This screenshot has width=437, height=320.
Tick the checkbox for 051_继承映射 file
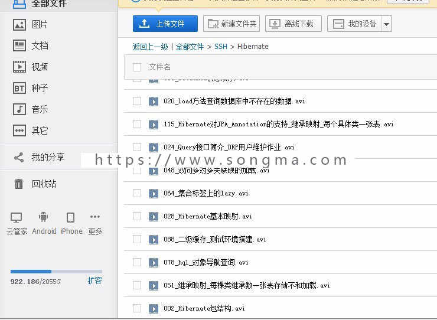coord(137,285)
